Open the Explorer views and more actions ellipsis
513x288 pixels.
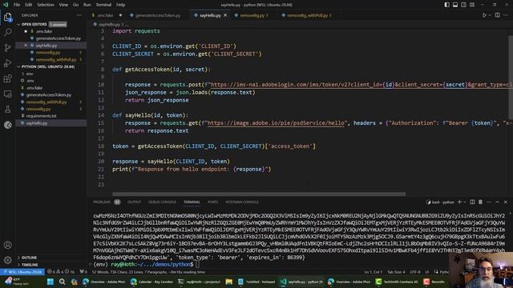(x=79, y=15)
